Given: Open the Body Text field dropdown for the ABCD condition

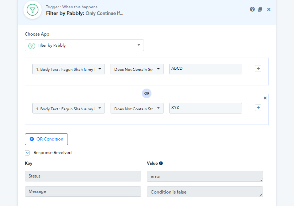Looking at the screenshot, I should click(69, 69).
